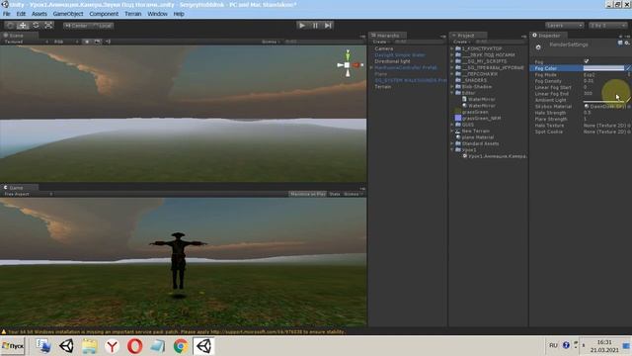Open Game view Gizmos dropdown
632x356 pixels.
[354, 194]
